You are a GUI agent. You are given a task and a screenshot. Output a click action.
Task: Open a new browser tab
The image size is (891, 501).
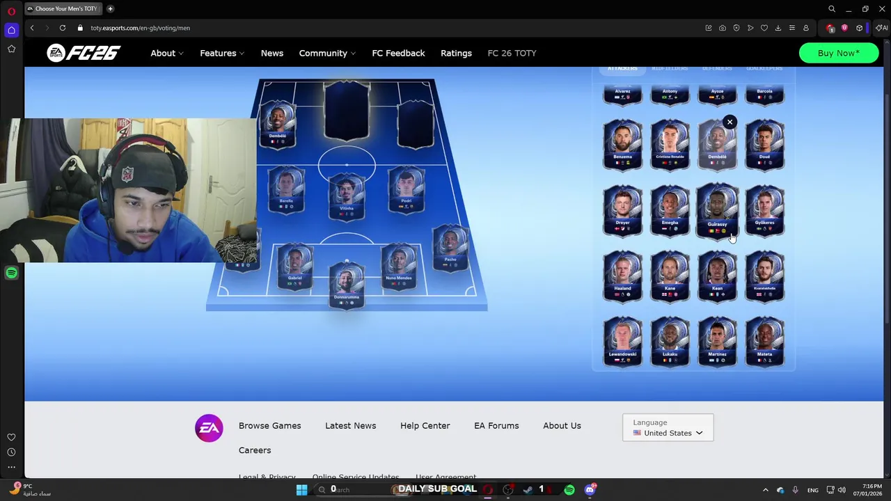(110, 9)
